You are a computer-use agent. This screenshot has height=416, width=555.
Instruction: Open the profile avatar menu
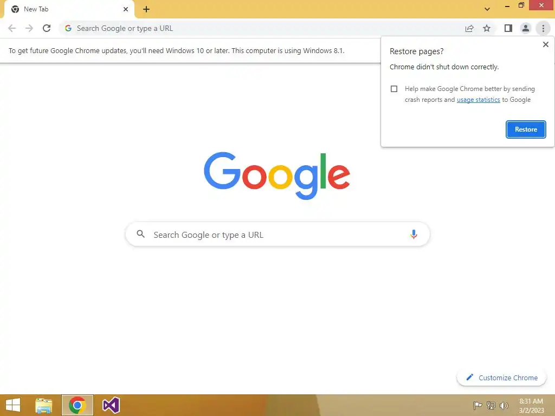click(x=526, y=28)
